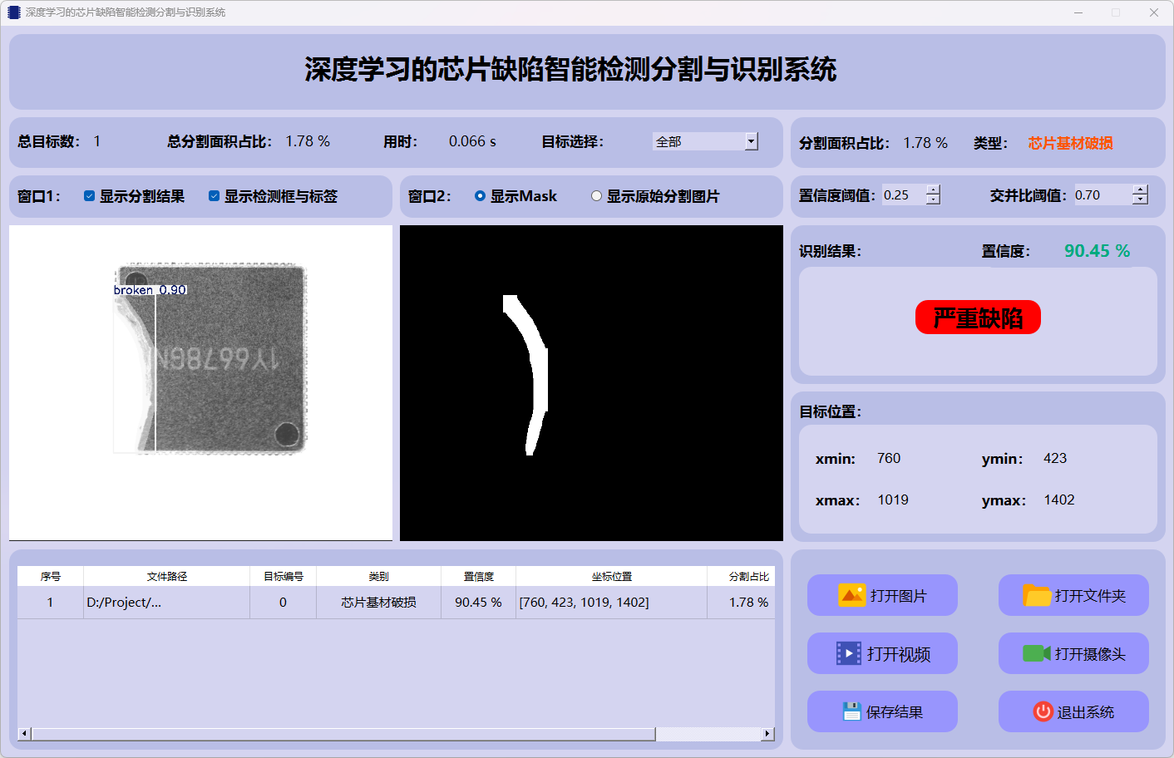1174x758 pixels.
Task: Click the red power icon on 退出系统
Action: [x=1043, y=711]
